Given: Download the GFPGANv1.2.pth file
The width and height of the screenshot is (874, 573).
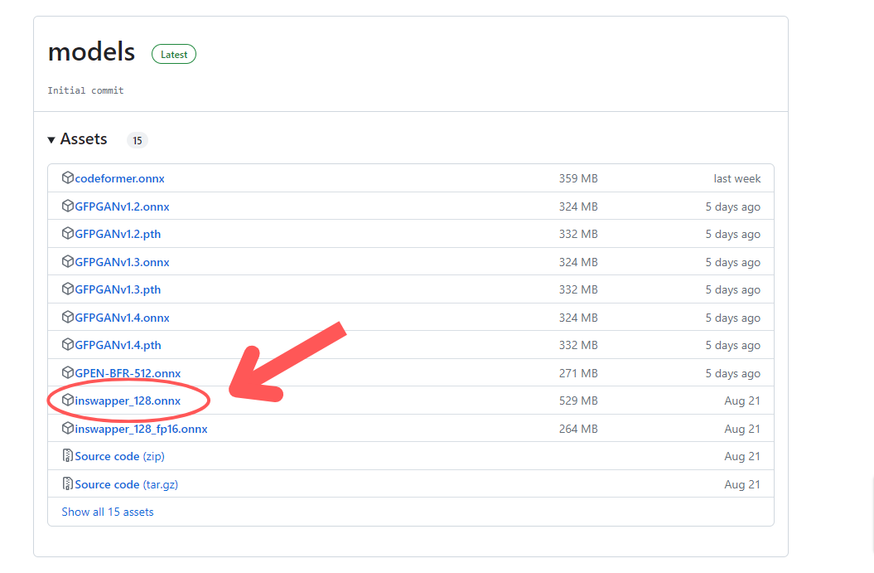Looking at the screenshot, I should click(x=118, y=234).
